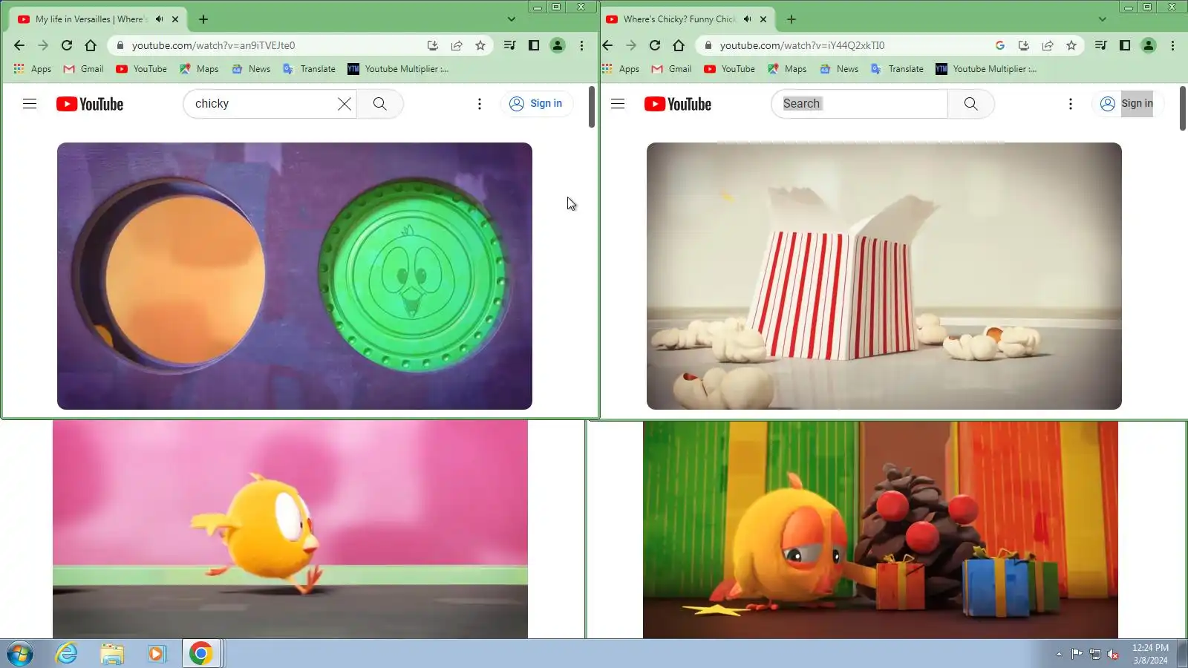The height and width of the screenshot is (668, 1188).
Task: Open Maps bookmark in the My life in Versailles window
Action: [199, 69]
